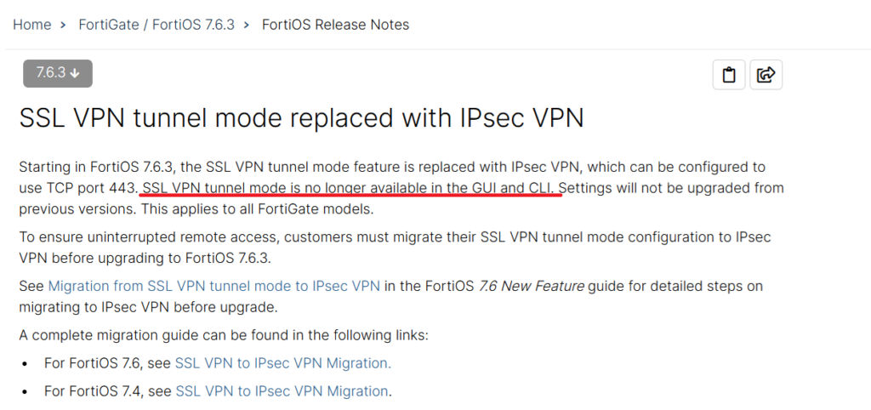Screen dimensions: 871x410
Task: Click the share page icon
Action: [x=766, y=75]
